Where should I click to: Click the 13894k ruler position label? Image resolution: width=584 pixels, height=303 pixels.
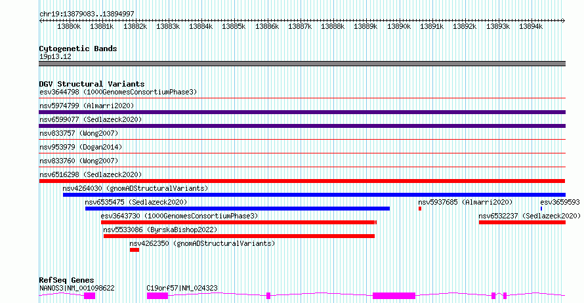click(531, 26)
